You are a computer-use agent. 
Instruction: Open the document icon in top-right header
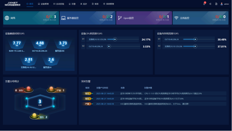tap(216, 4)
